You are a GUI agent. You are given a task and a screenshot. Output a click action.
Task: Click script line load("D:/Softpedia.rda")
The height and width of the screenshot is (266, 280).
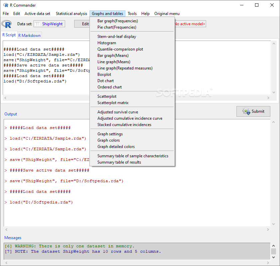click(x=35, y=81)
